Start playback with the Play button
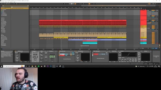161x90 pixels. (x=70, y=4)
